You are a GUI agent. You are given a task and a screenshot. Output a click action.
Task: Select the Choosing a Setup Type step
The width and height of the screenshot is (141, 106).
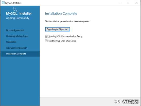point(17,36)
